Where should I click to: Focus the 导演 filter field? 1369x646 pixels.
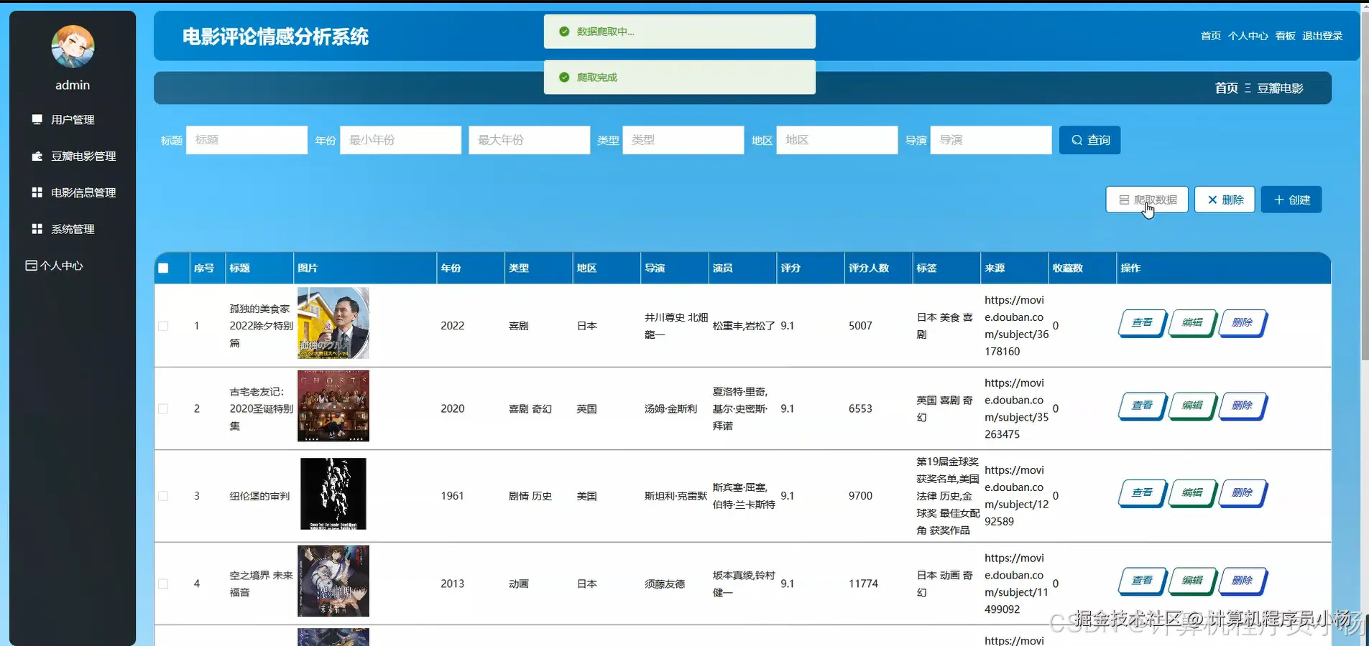point(991,140)
